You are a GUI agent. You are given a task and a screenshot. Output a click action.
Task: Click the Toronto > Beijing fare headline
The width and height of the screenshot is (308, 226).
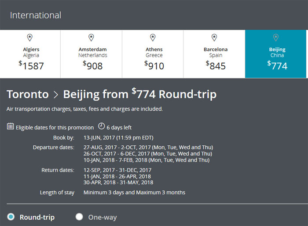pos(112,94)
